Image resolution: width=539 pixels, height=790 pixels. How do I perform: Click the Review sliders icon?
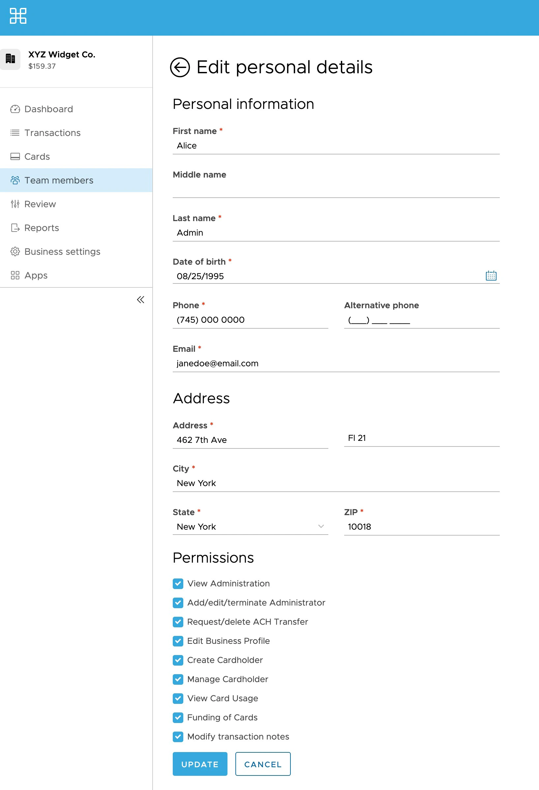(15, 204)
